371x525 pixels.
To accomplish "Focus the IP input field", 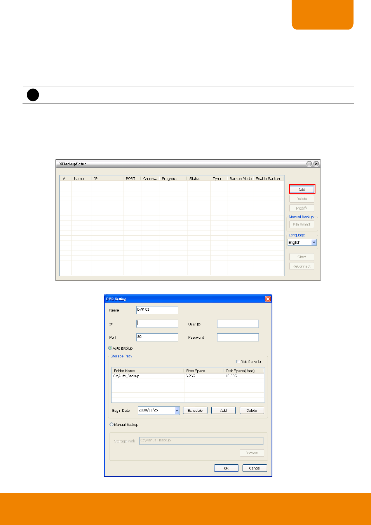I will pyautogui.click(x=157, y=324).
